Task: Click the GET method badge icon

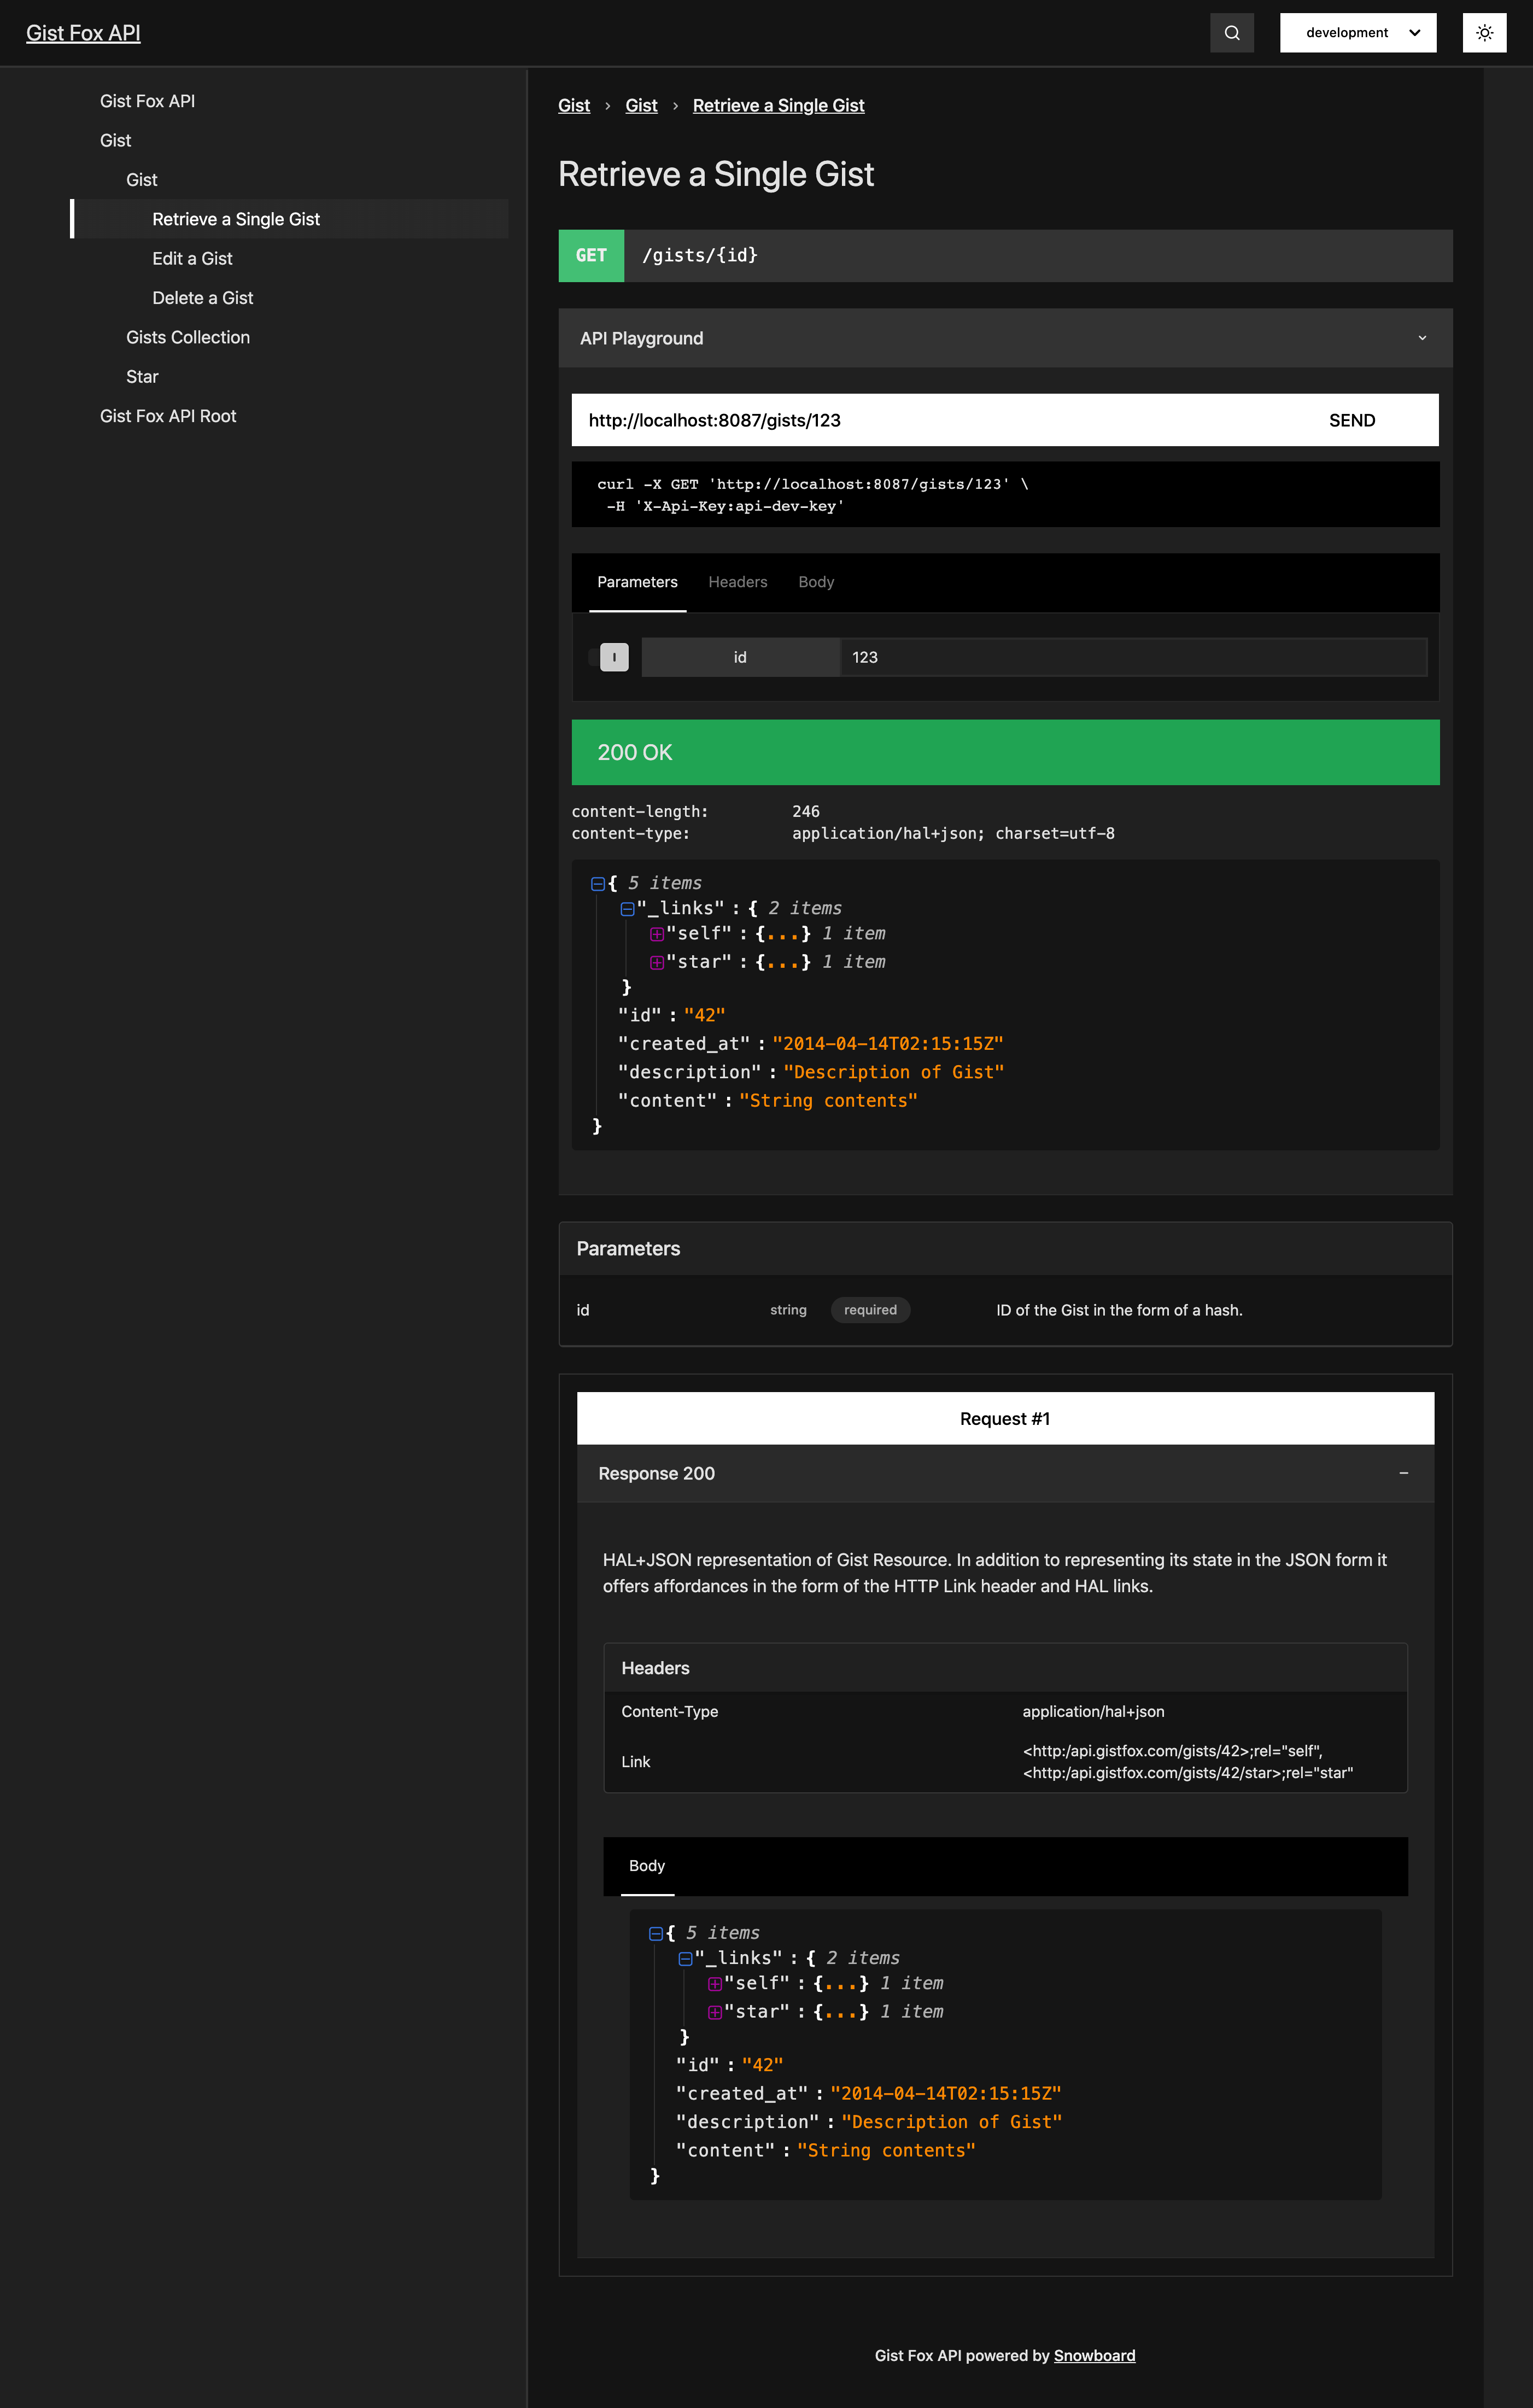Action: coord(591,254)
